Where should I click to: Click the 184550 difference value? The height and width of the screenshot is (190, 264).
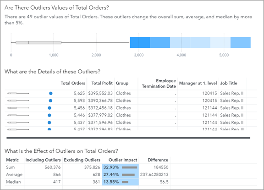pos(161,167)
